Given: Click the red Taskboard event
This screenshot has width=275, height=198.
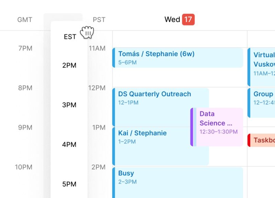Looking at the screenshot, I should click(x=265, y=140).
